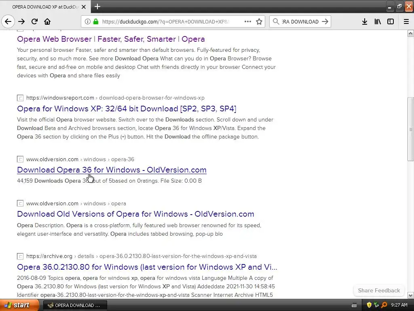
Task: Click the security shield tray icon
Action: 369,305
